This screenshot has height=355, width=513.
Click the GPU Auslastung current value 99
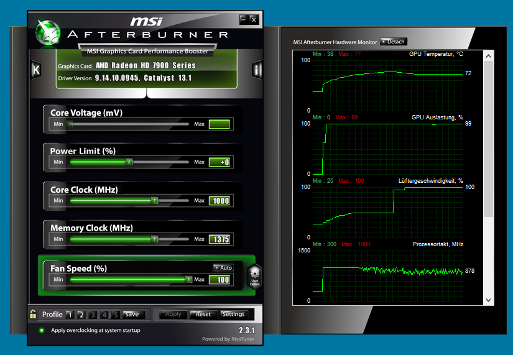point(468,124)
